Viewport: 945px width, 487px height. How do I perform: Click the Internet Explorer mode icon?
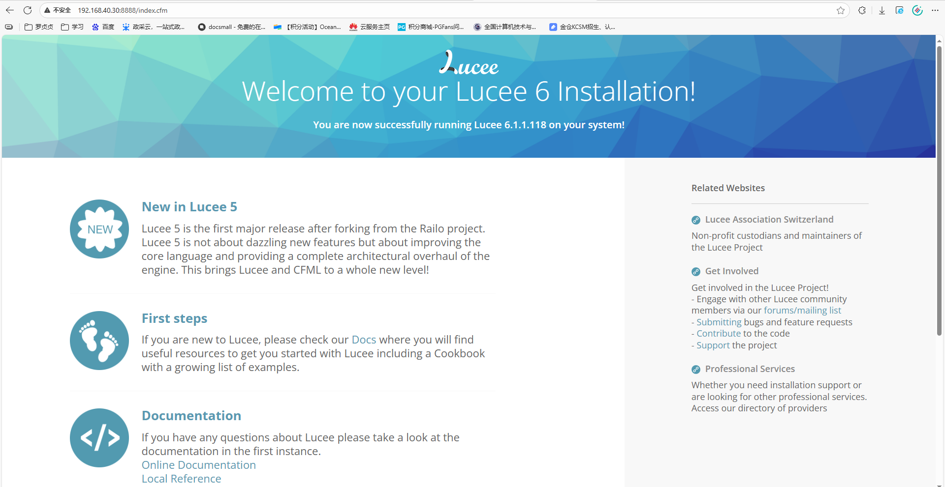point(899,10)
